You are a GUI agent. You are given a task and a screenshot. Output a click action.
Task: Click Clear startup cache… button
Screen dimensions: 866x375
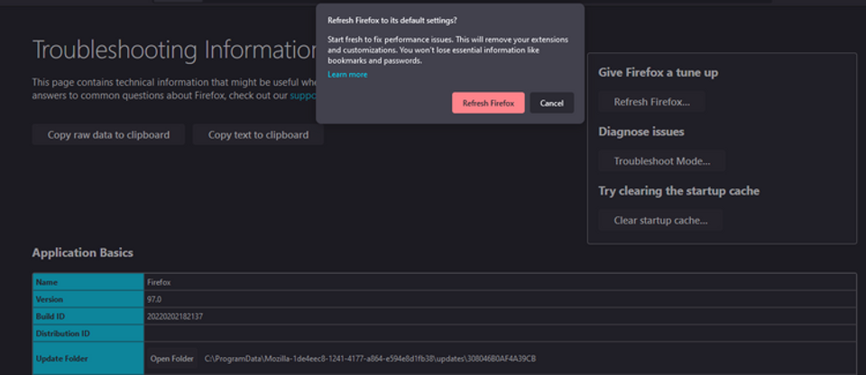coord(660,220)
